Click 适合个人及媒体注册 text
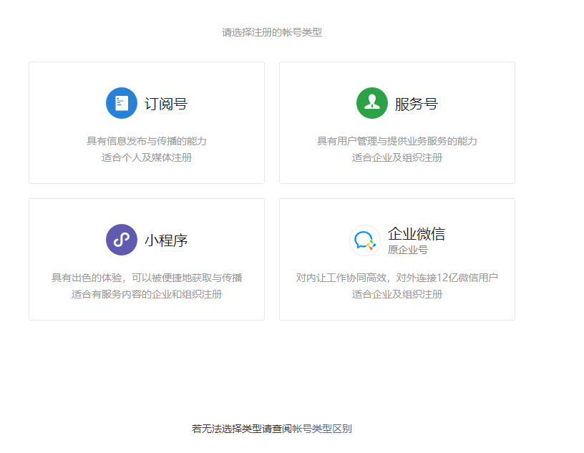The height and width of the screenshot is (453, 584). [x=147, y=157]
